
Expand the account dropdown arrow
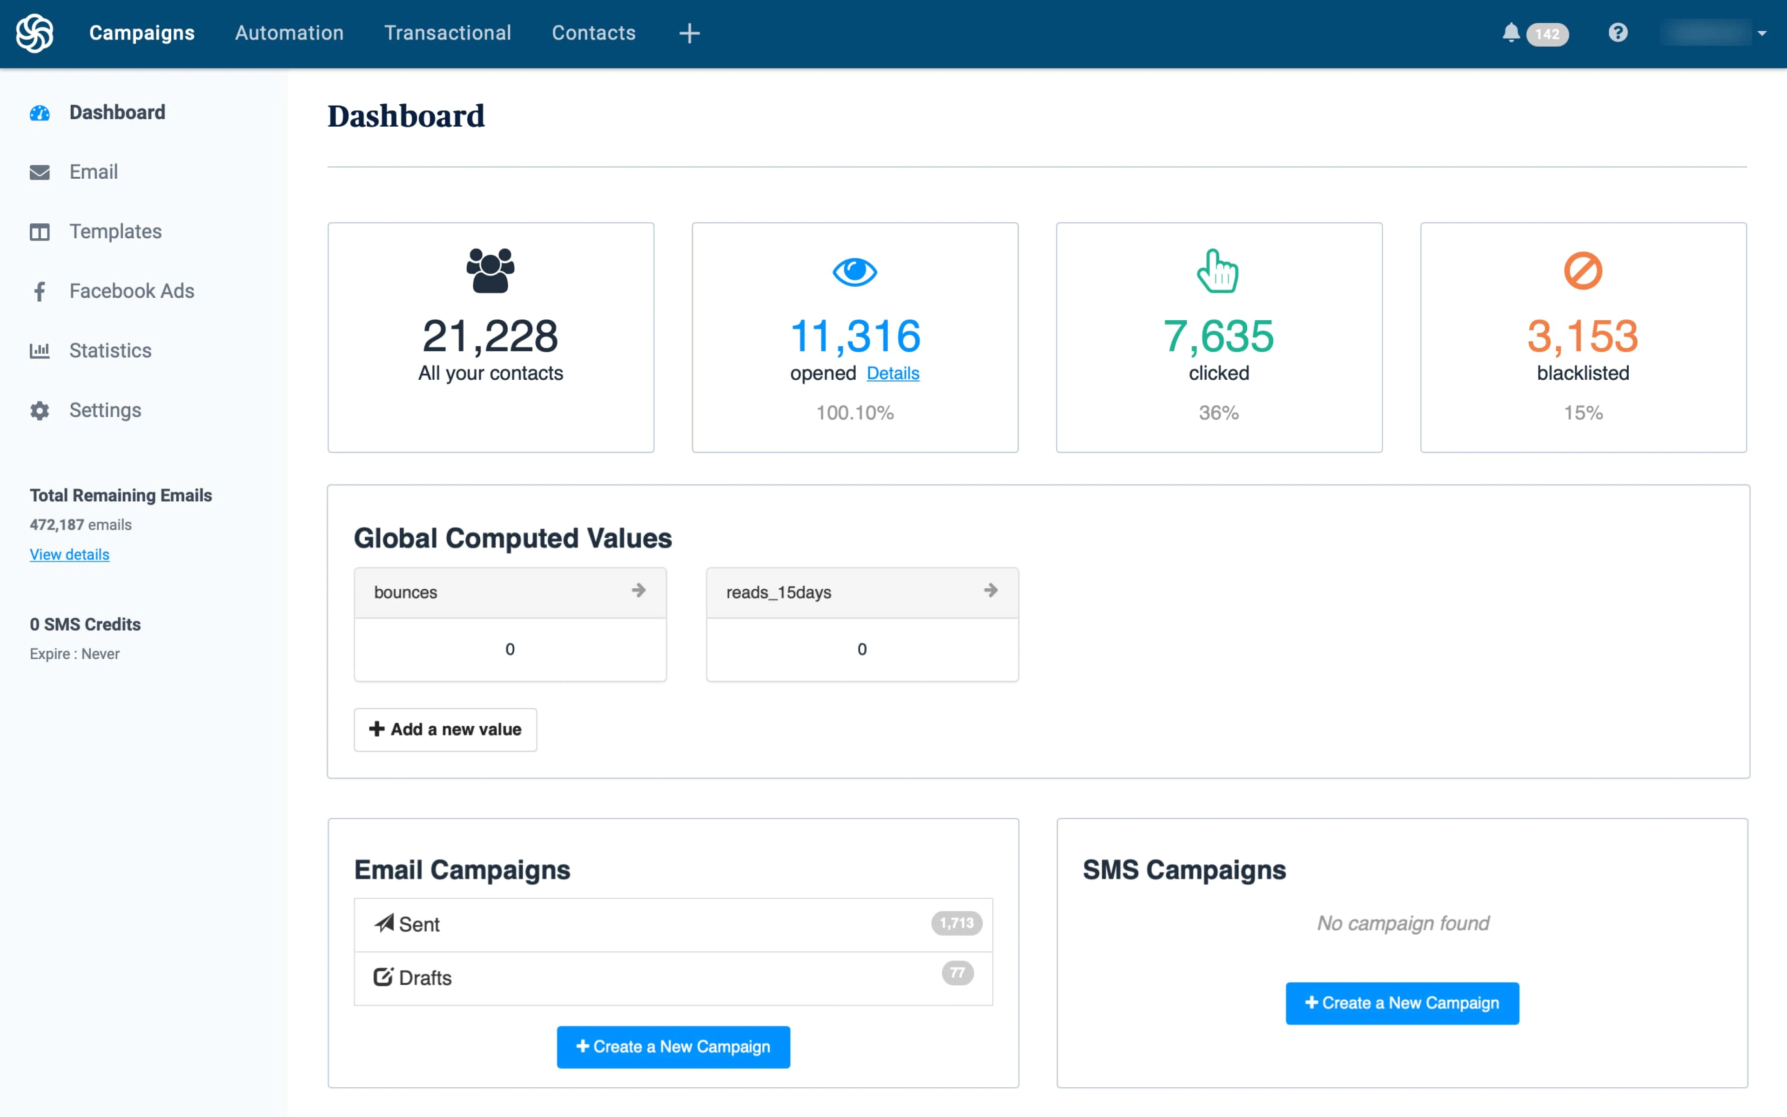click(x=1762, y=33)
